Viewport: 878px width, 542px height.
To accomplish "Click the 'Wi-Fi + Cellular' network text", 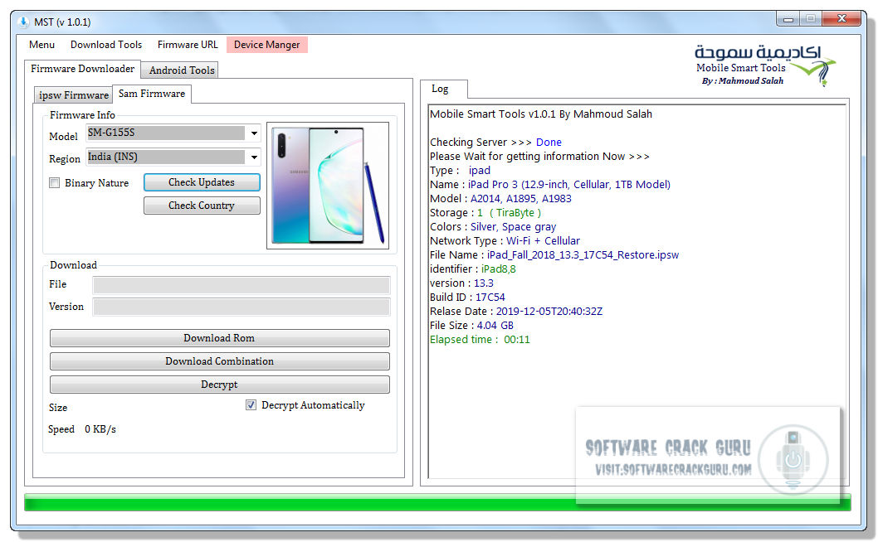I will coord(544,241).
